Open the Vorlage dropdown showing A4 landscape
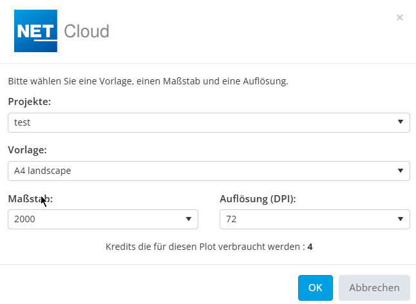The image size is (416, 304). coord(200,171)
